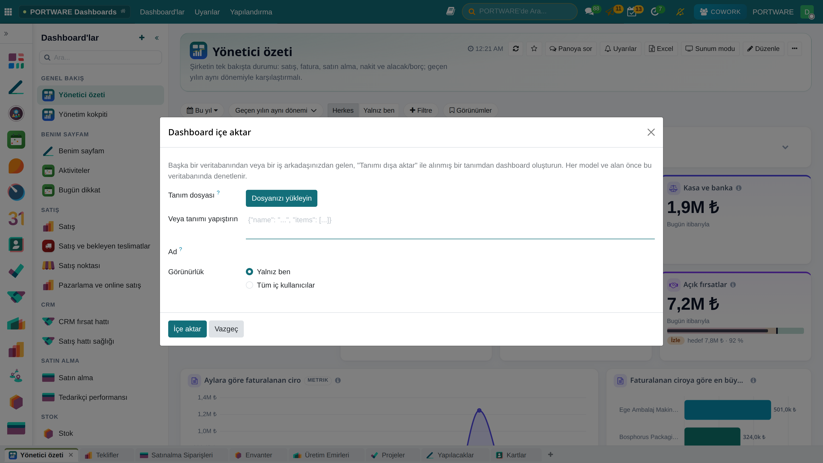Open Geçen yılın aynı dönemi comparison dropdown

276,111
